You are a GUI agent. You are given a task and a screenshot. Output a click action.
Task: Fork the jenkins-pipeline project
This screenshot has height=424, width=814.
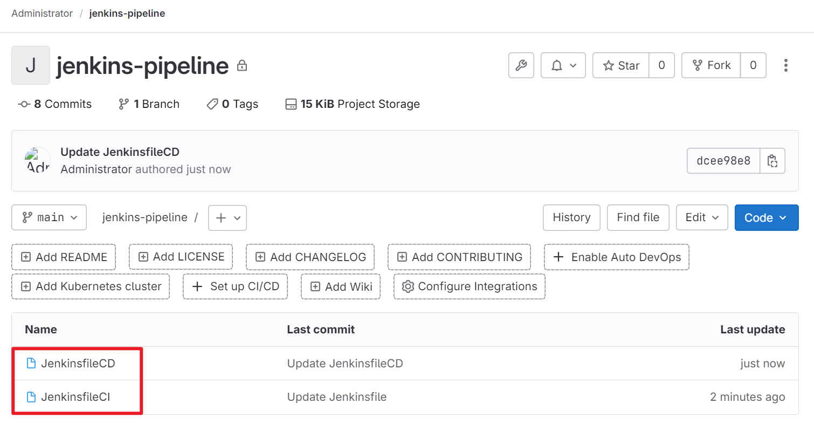(712, 65)
